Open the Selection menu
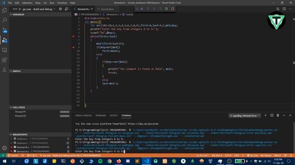Image resolution: width=295 pixels, height=165 pixels. click(x=27, y=3)
